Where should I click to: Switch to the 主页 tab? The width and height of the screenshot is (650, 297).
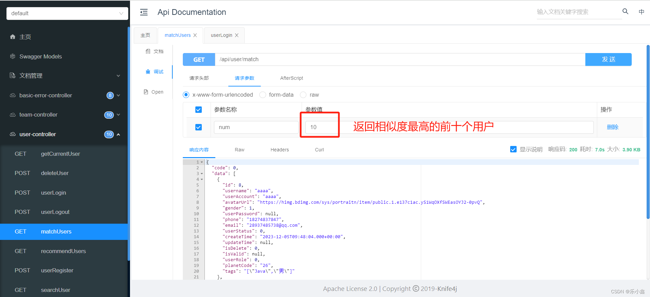pos(145,35)
